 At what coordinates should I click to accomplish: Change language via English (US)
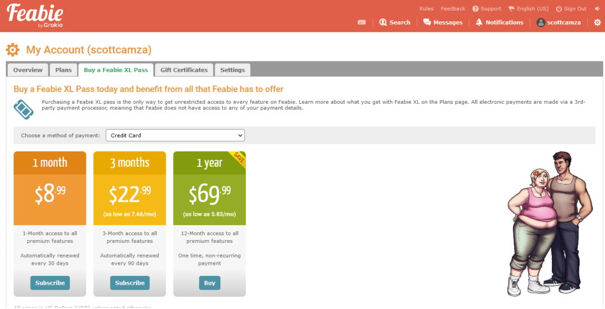coord(528,8)
